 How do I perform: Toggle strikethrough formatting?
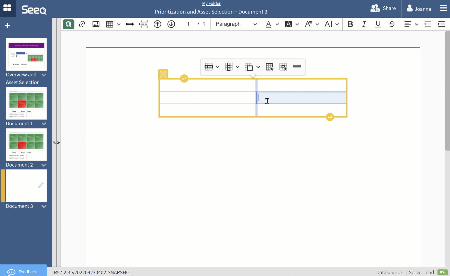[x=392, y=24]
